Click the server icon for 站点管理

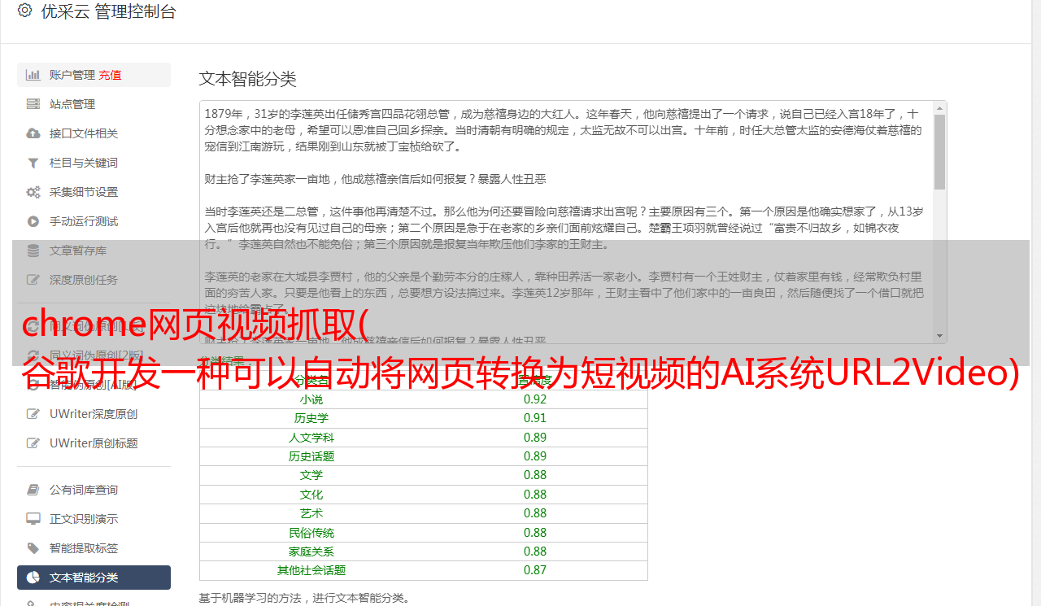click(x=33, y=104)
